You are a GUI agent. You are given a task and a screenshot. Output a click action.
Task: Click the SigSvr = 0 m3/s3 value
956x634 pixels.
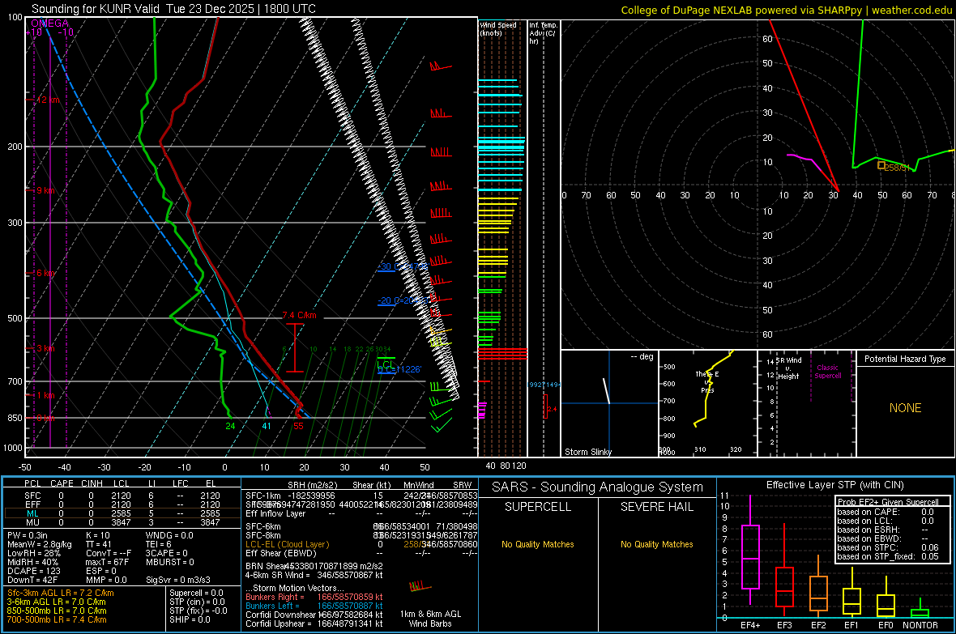(178, 580)
